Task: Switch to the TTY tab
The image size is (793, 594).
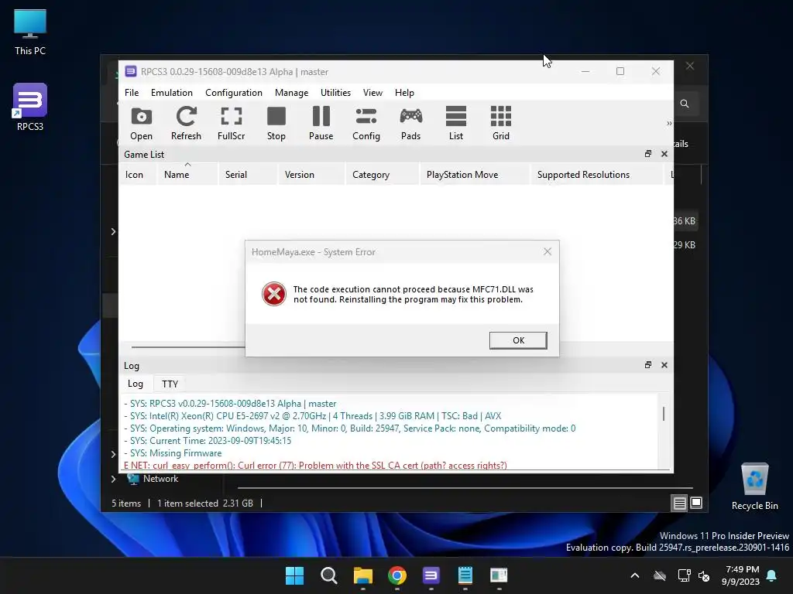Action: click(x=170, y=384)
